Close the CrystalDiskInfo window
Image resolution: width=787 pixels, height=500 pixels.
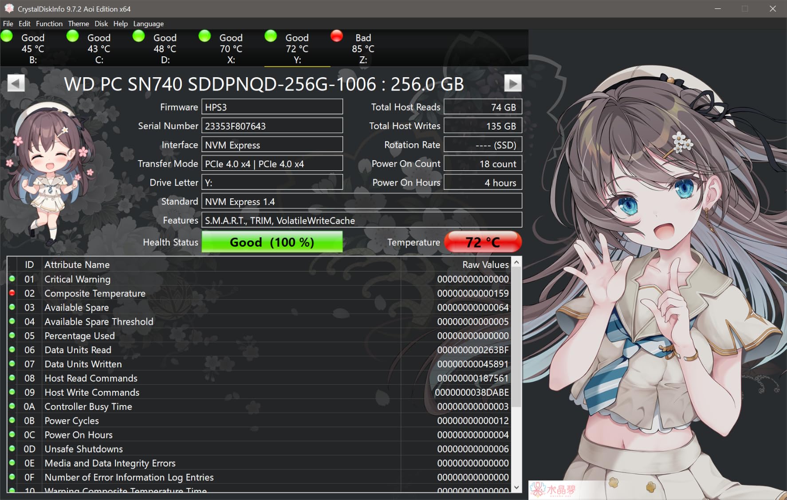tap(773, 8)
